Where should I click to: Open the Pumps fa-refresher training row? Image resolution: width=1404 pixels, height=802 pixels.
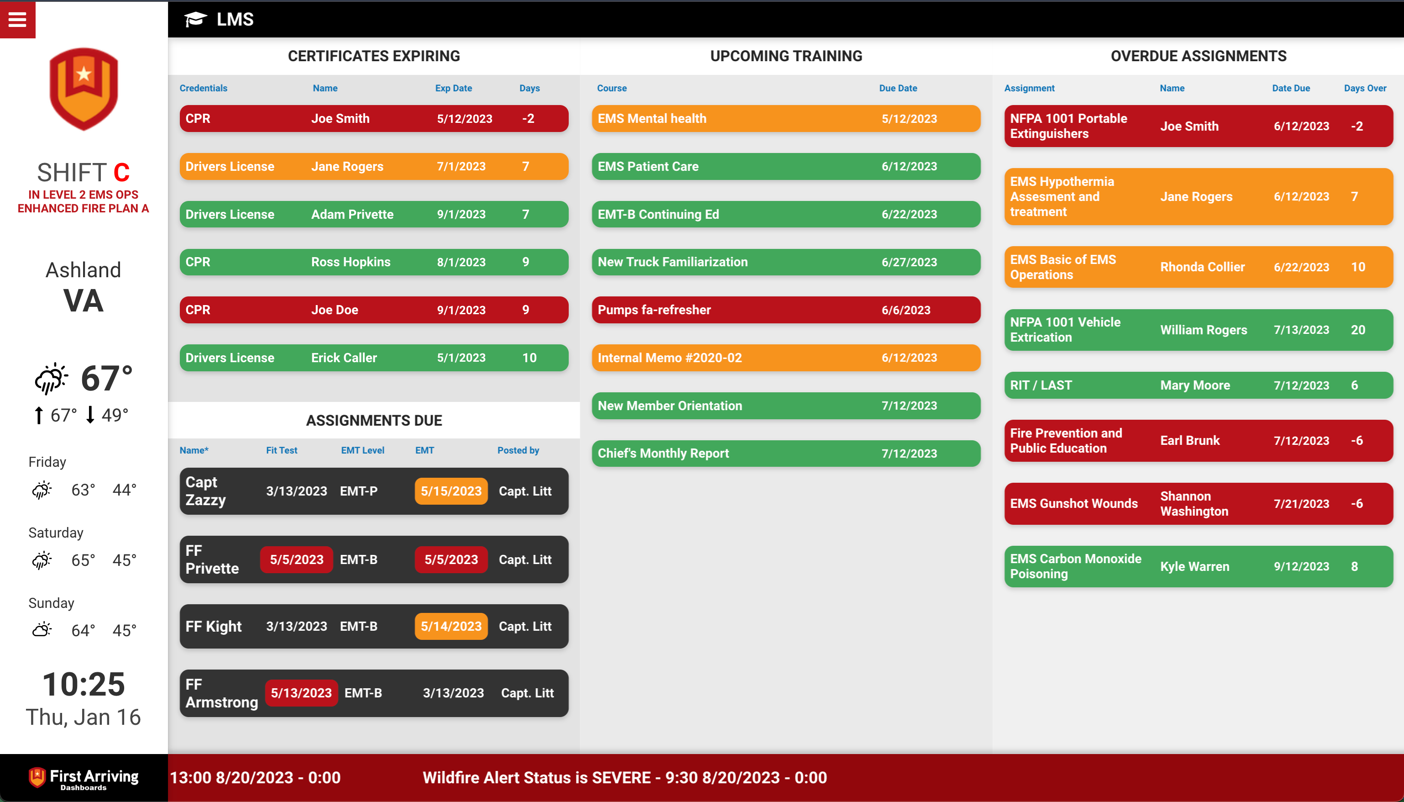pyautogui.click(x=786, y=310)
